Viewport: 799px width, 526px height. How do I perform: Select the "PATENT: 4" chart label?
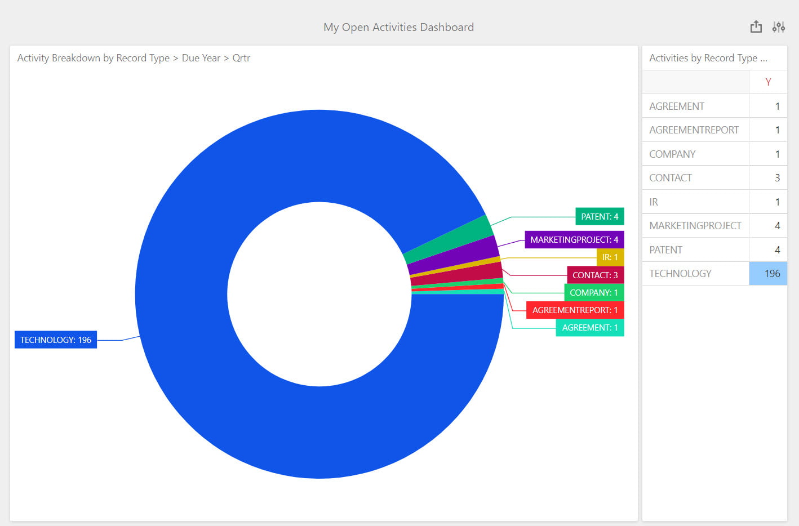[599, 216]
